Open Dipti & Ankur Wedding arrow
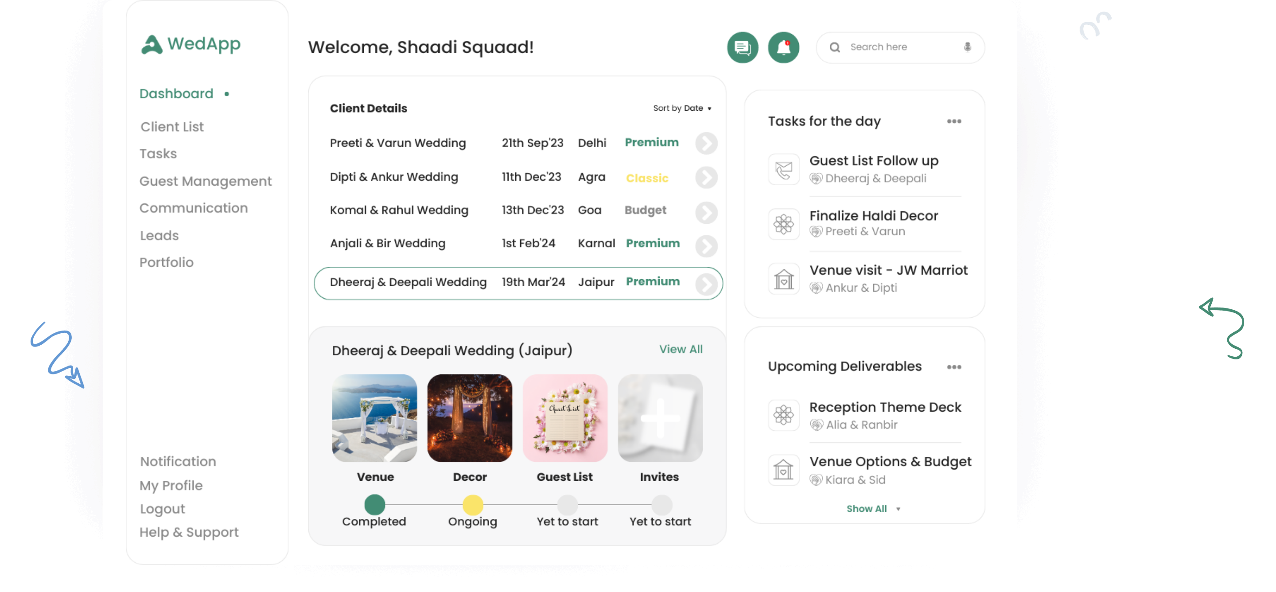The width and height of the screenshot is (1276, 592). 706,177
